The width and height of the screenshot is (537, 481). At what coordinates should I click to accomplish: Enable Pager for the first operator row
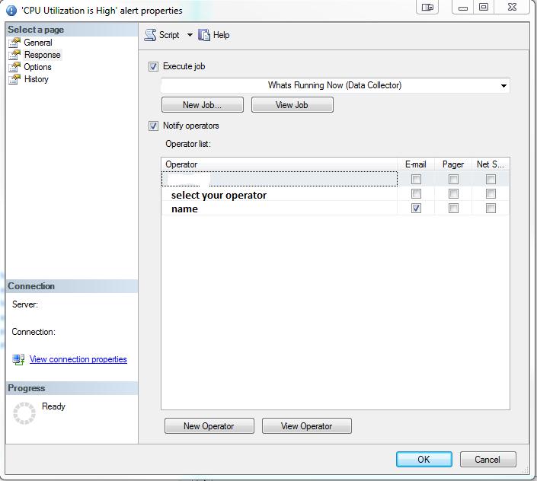tap(453, 179)
